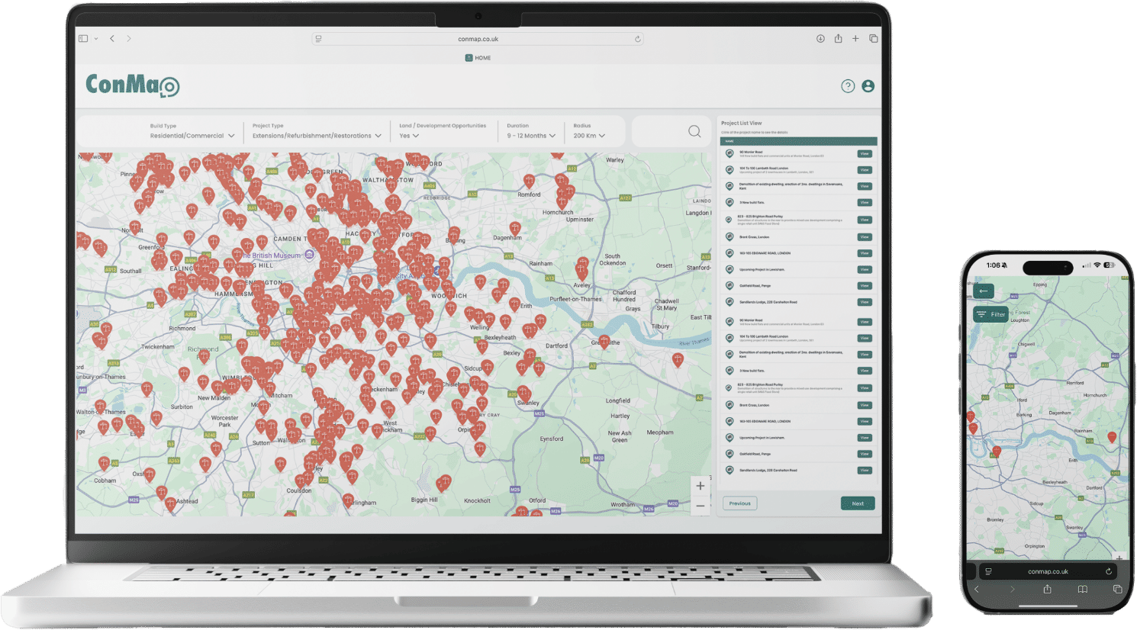Click the Previous button in project list
This screenshot has width=1137, height=630.
click(739, 503)
